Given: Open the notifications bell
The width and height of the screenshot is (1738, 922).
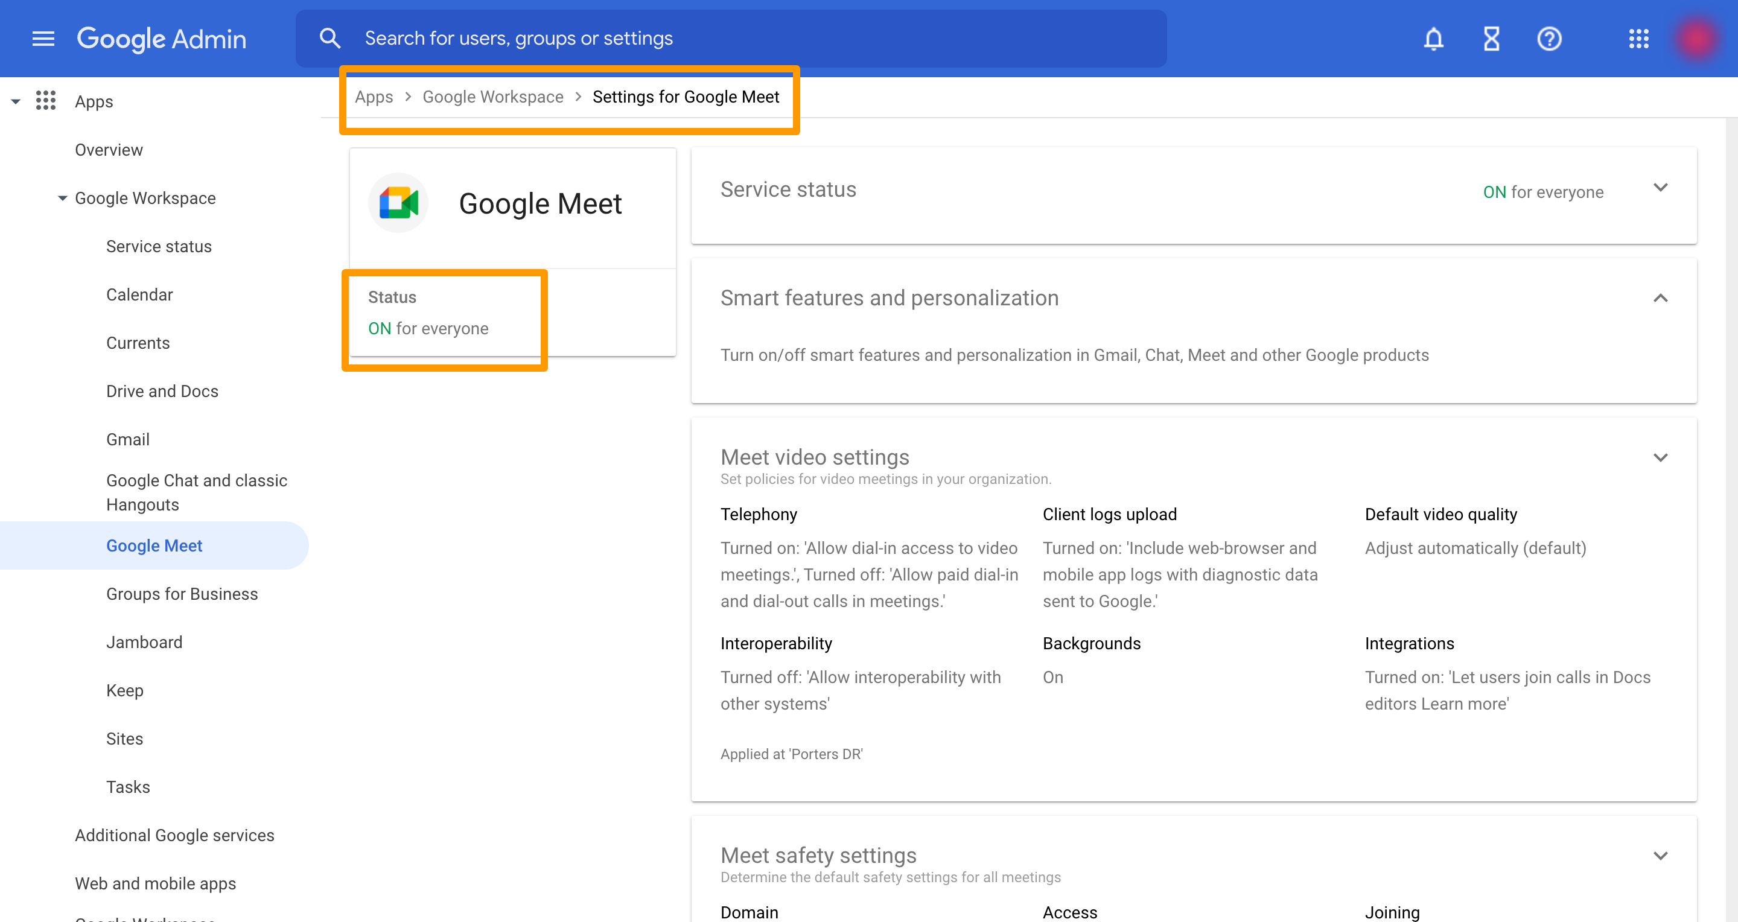Looking at the screenshot, I should (1433, 39).
